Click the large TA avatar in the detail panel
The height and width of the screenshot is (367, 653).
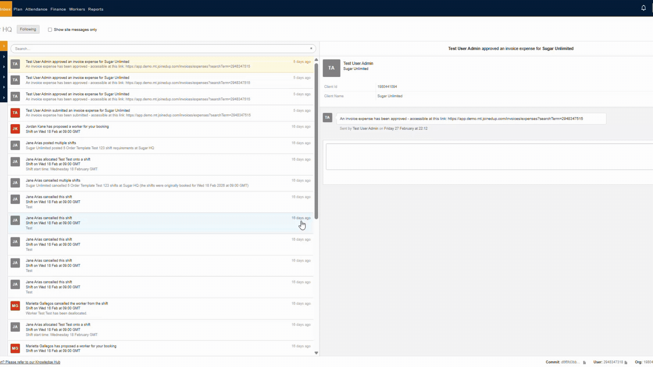point(331,68)
